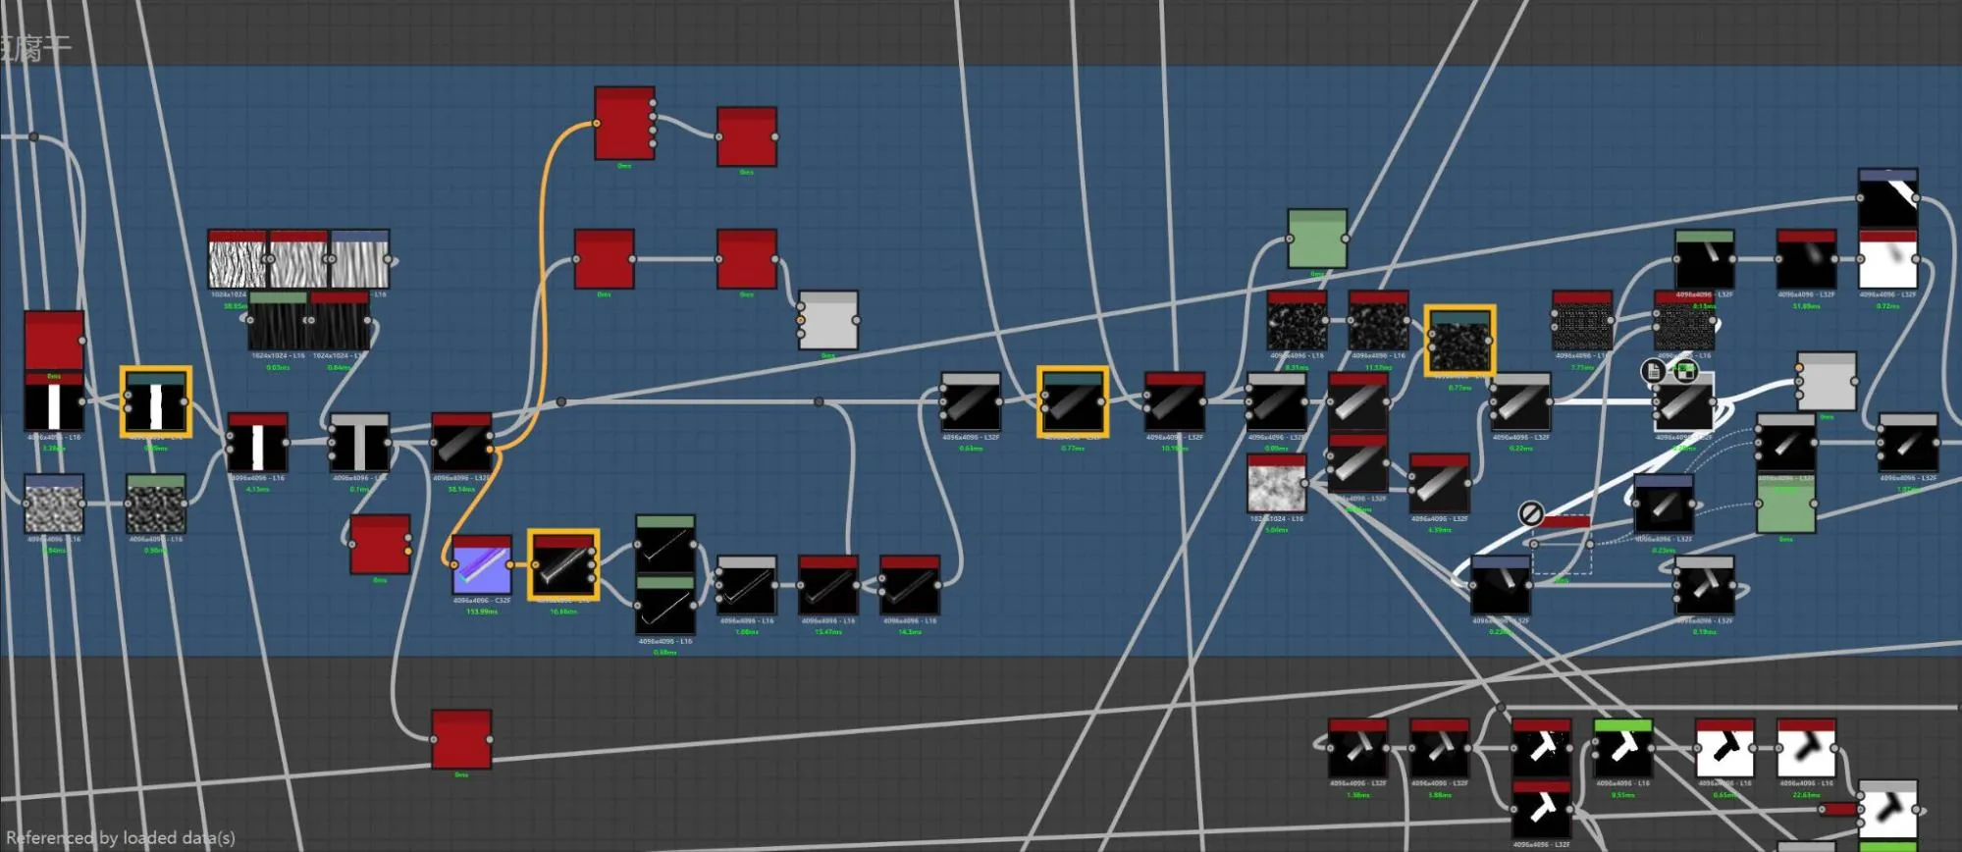Viewport: 1962px width, 852px height.
Task: Select the bright green header node at bottom
Action: (1622, 748)
